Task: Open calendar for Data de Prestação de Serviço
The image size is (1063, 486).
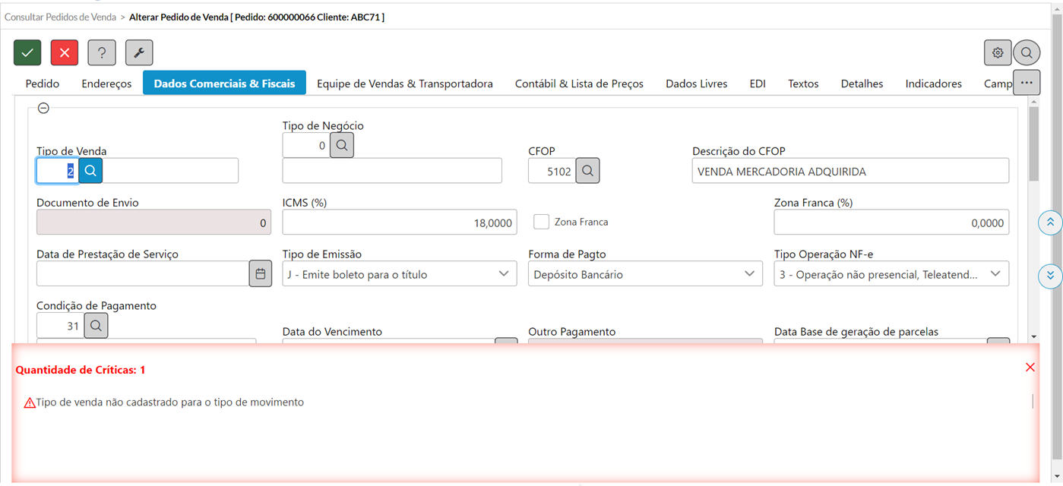Action: 261,274
